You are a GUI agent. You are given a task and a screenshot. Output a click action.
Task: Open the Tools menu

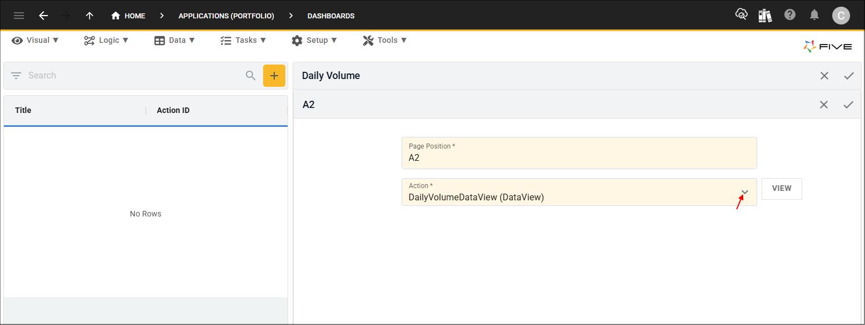(385, 40)
